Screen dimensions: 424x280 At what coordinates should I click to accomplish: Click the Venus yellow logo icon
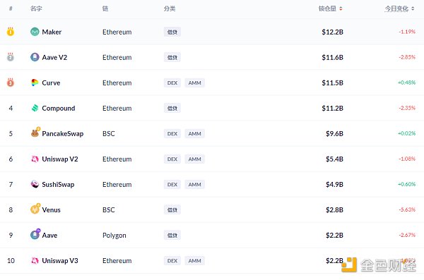(x=35, y=209)
